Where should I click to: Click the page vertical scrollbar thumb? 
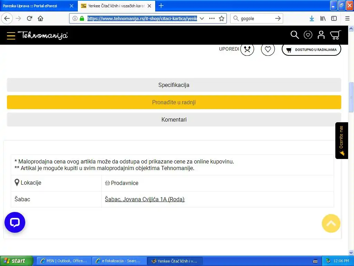coord(351,97)
